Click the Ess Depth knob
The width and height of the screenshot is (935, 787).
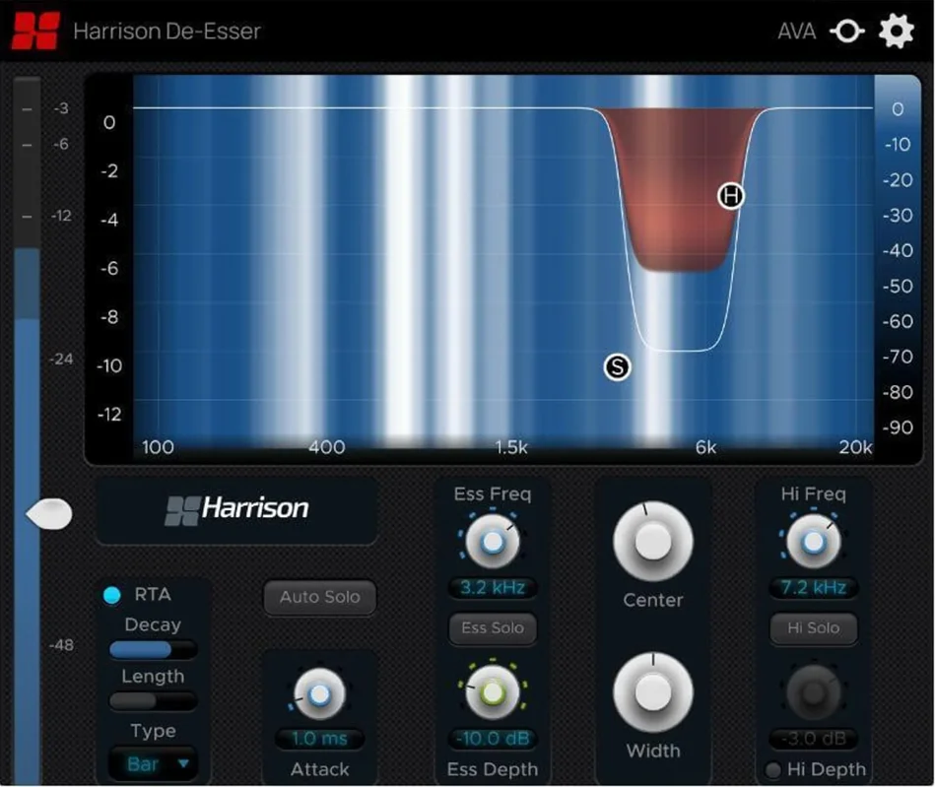(493, 692)
